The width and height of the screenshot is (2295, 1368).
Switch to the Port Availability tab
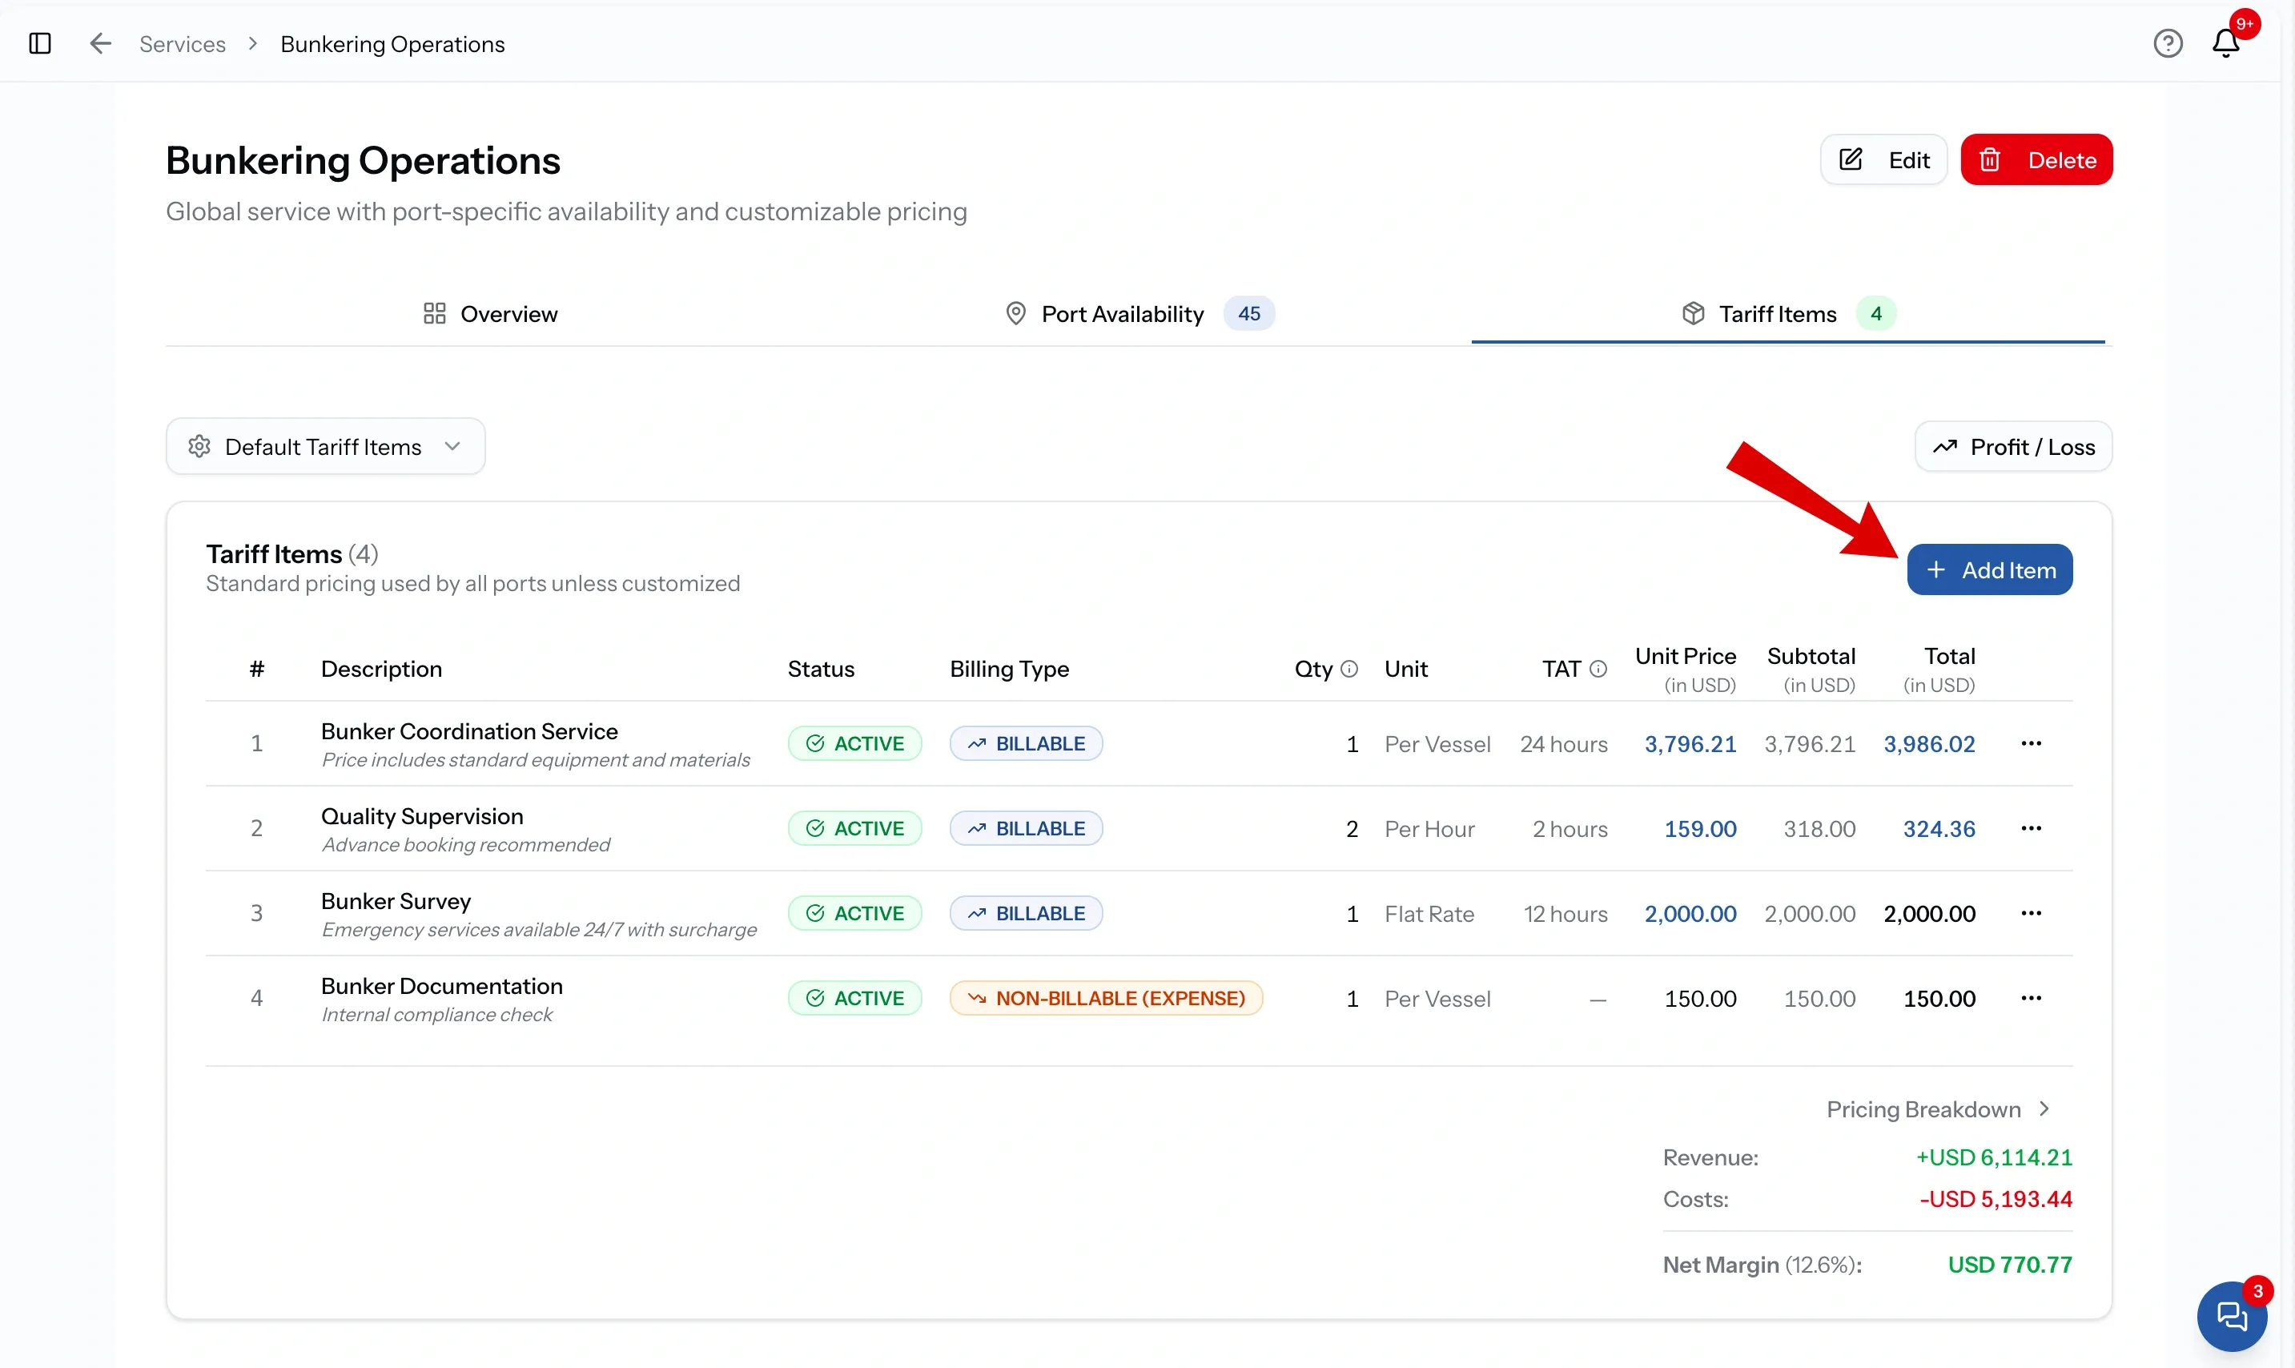1139,314
